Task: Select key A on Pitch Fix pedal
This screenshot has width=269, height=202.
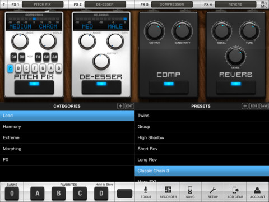Action: click(51, 68)
